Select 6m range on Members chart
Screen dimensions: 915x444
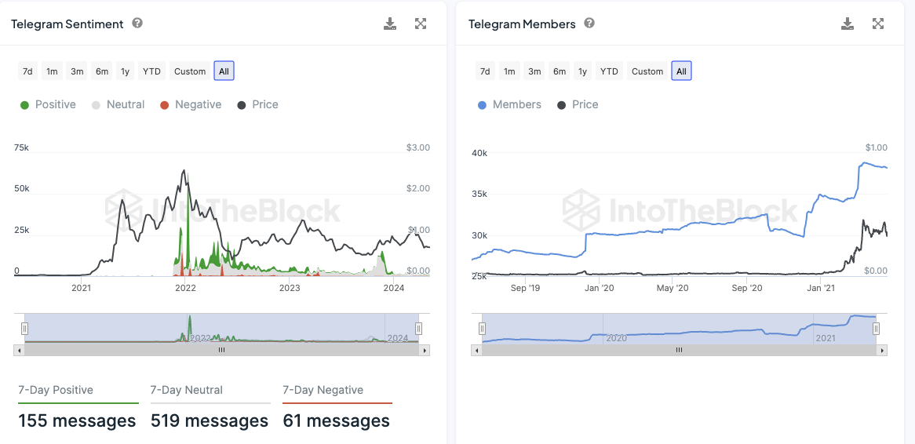(560, 71)
